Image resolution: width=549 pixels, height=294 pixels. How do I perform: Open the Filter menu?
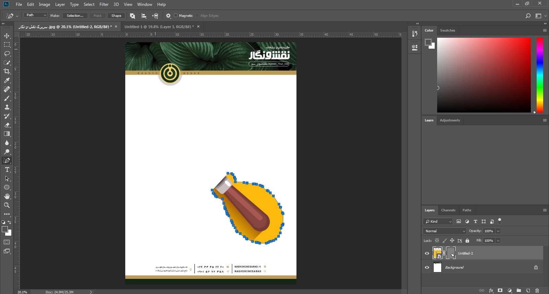click(x=104, y=4)
